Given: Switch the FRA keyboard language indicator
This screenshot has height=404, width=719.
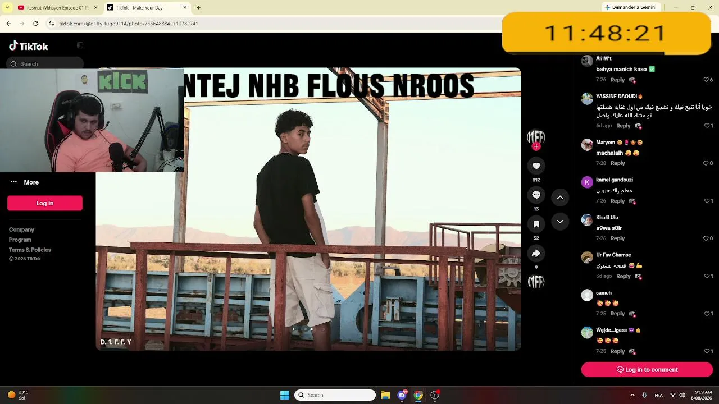Looking at the screenshot, I should pos(658,395).
